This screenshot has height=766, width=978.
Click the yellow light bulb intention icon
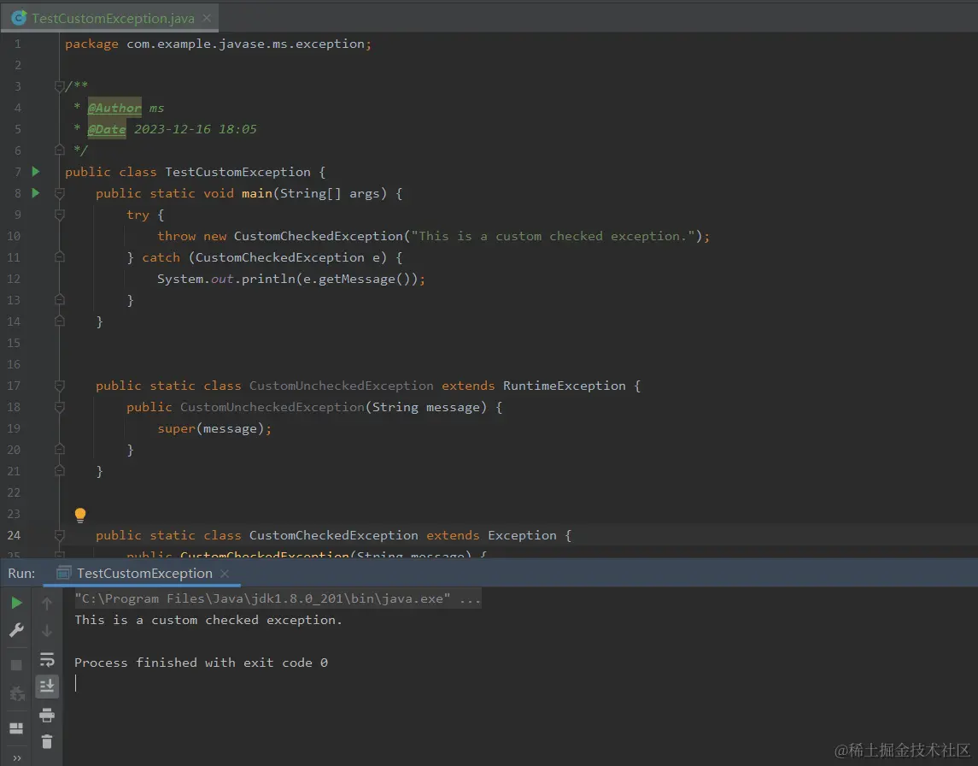(x=79, y=515)
